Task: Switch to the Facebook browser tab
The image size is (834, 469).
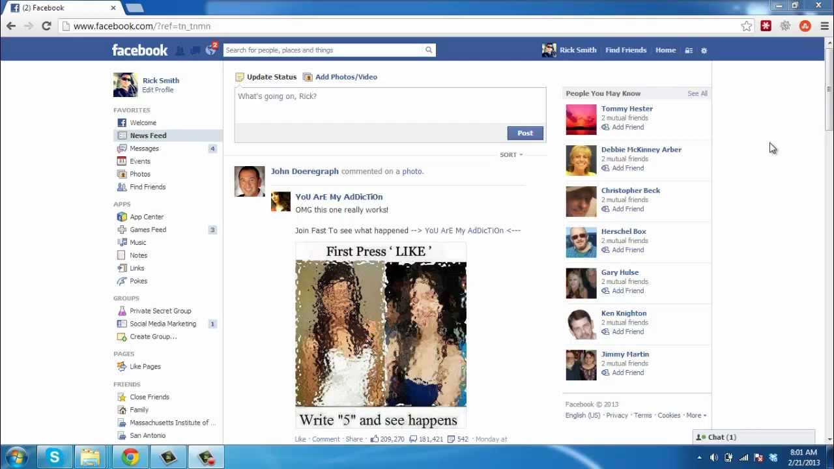Action: [x=63, y=8]
